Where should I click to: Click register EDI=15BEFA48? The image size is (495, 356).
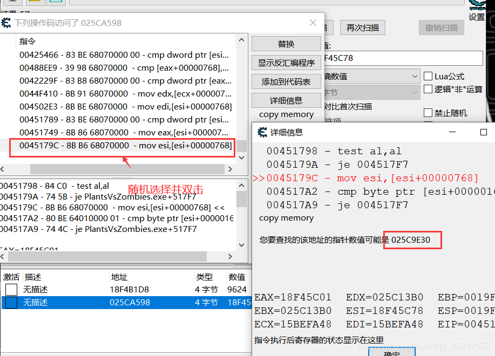[384, 324]
